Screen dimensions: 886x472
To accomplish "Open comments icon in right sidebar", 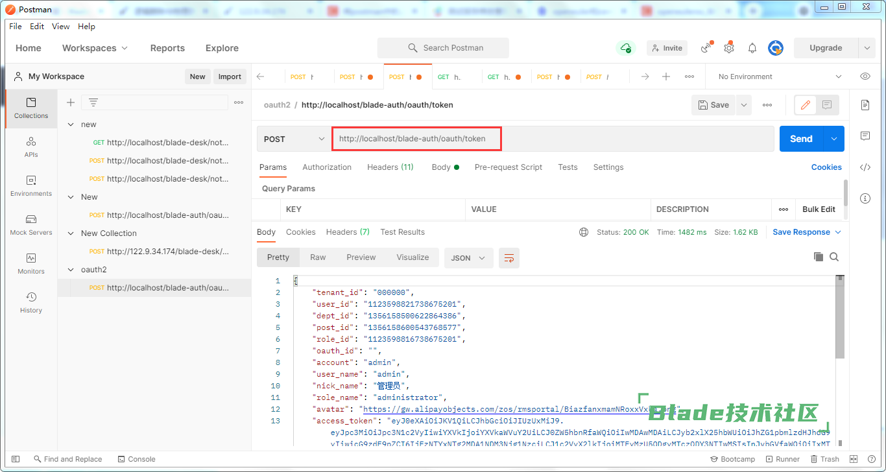I will point(865,136).
